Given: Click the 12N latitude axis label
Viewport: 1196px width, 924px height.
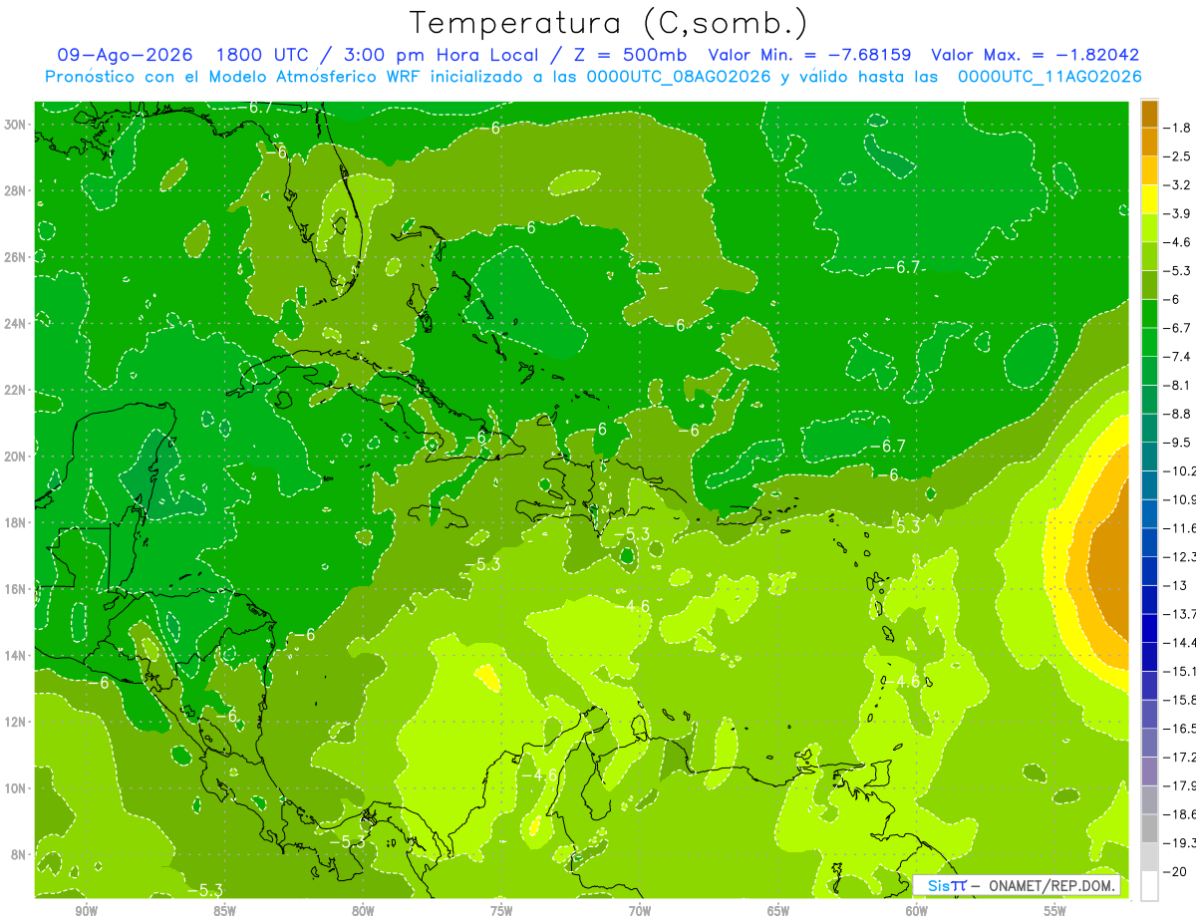Looking at the screenshot, I should [x=17, y=722].
